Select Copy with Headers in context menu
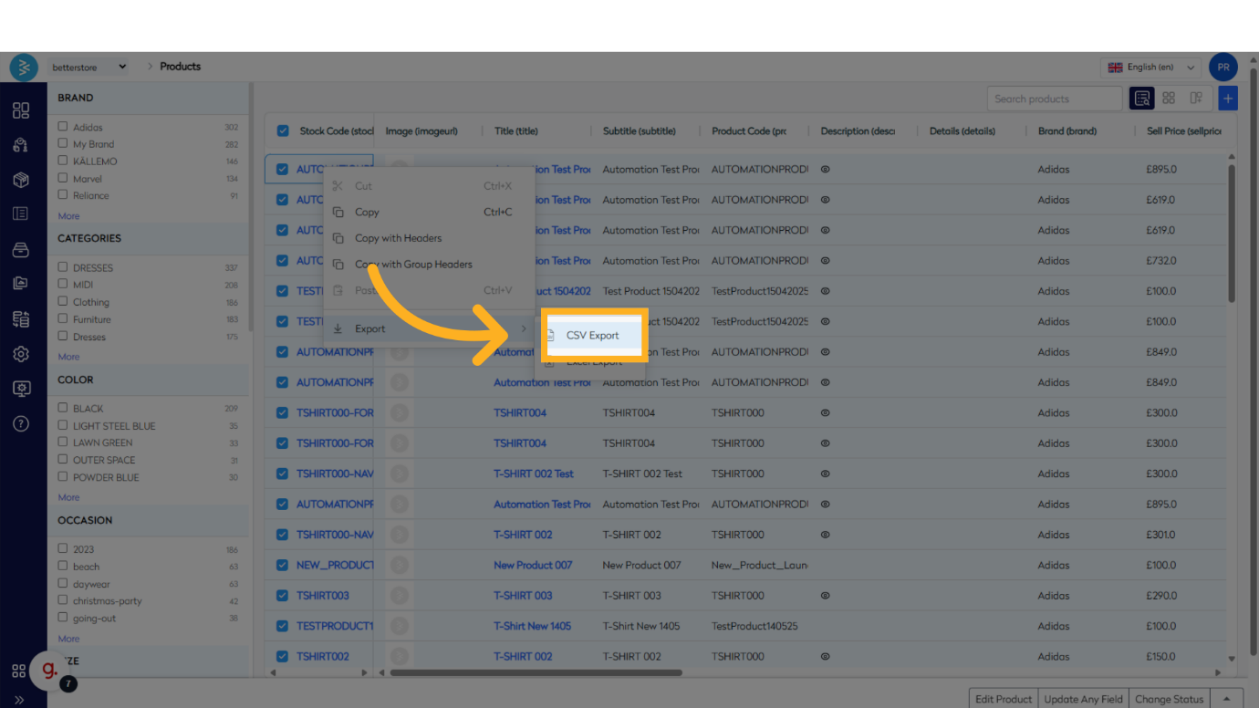This screenshot has width=1259, height=708. tap(398, 238)
